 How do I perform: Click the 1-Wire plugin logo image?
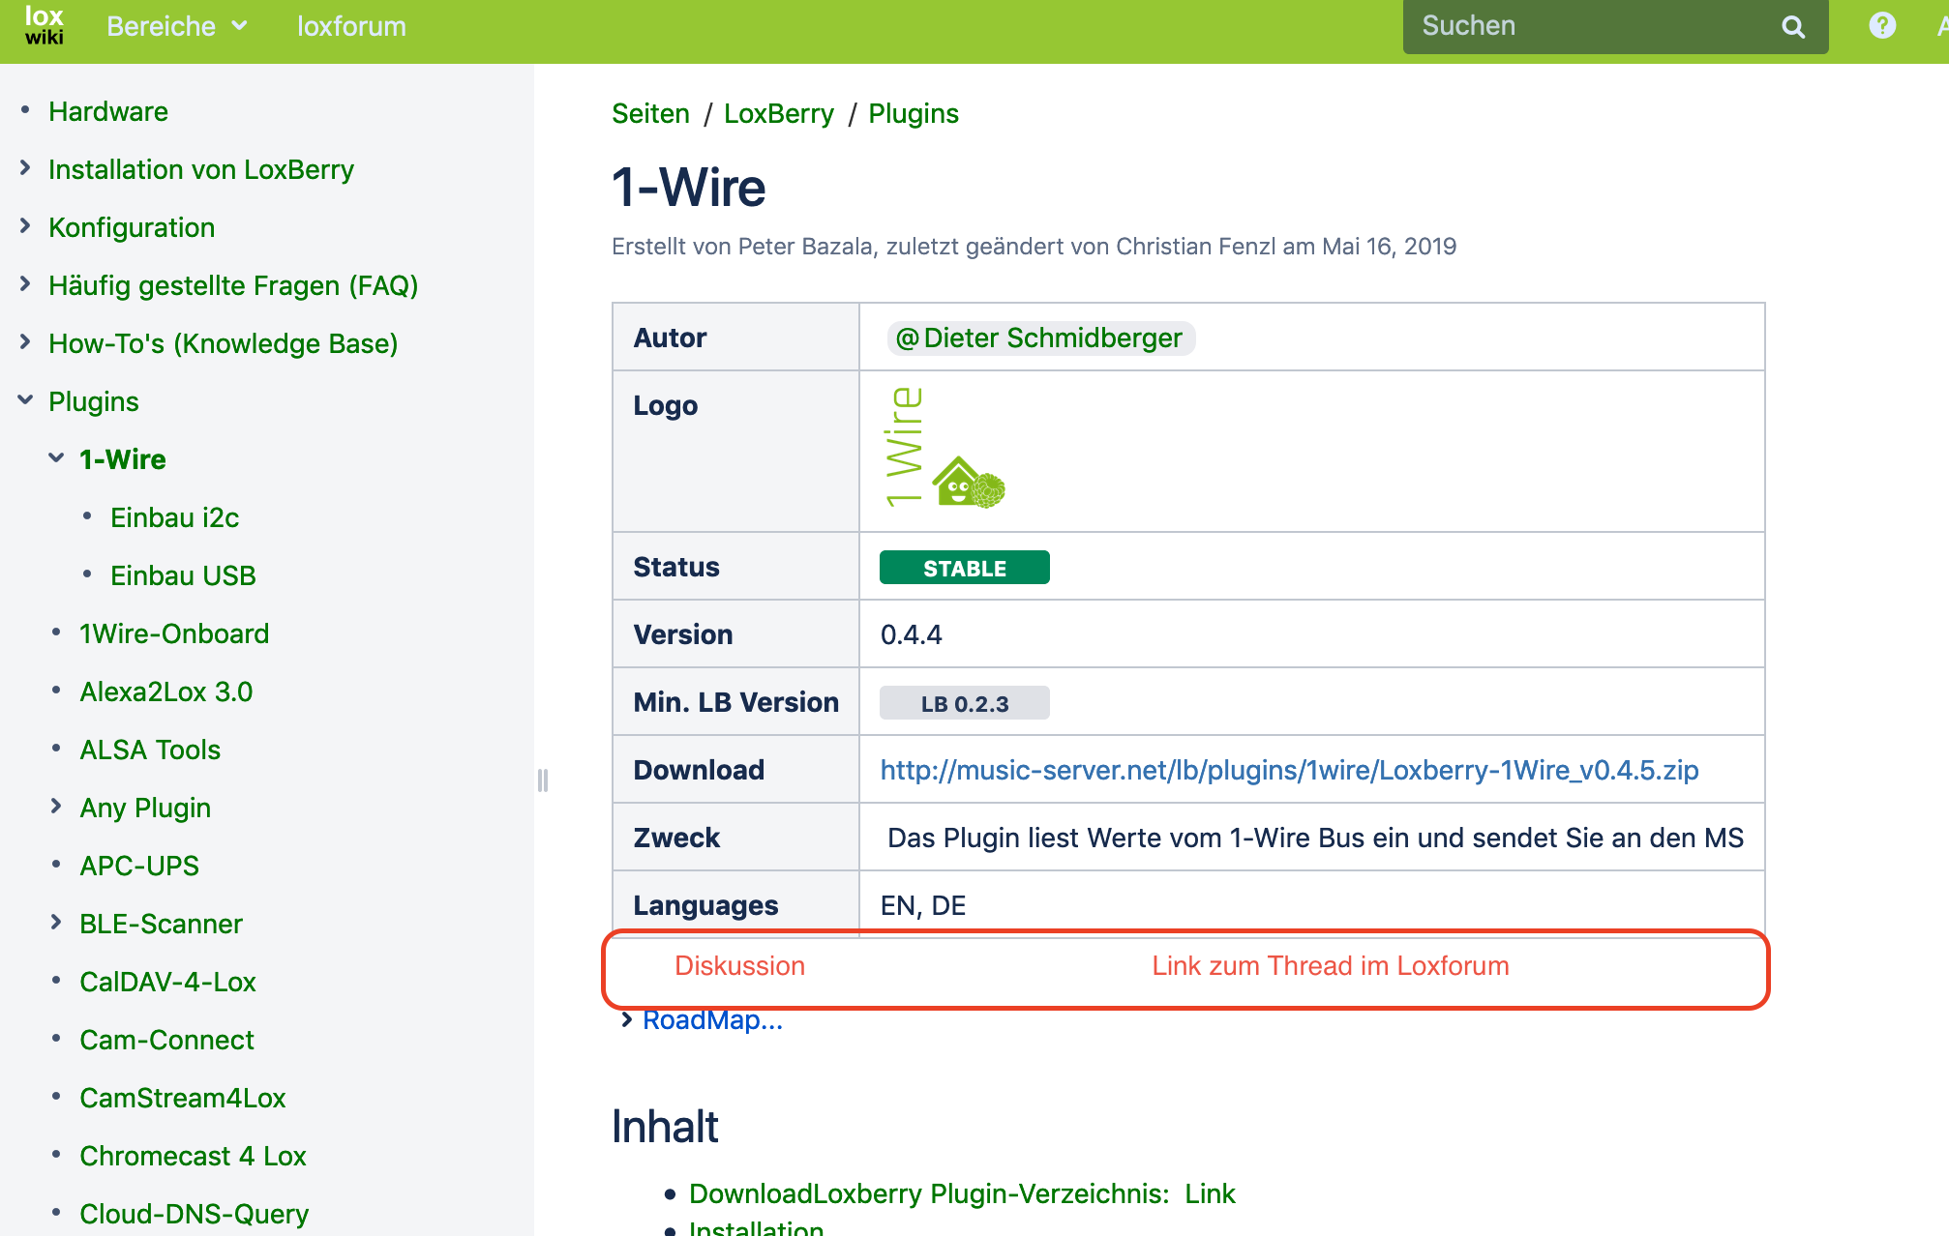(945, 448)
